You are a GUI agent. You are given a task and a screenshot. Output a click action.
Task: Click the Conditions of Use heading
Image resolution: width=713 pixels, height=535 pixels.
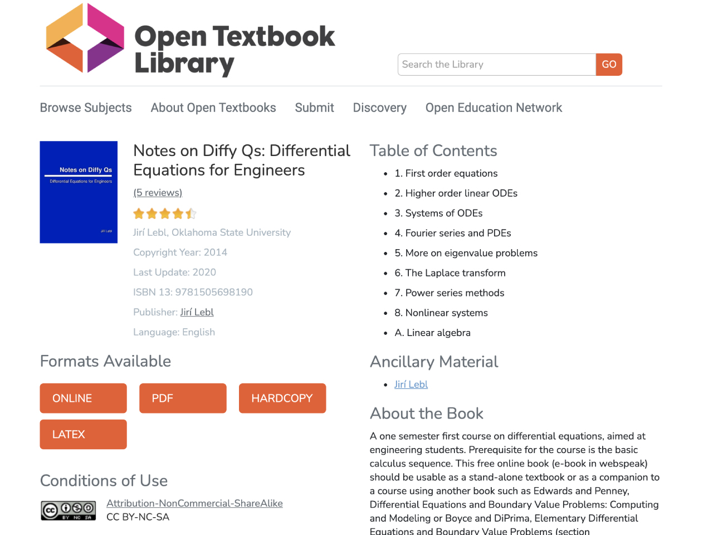[104, 481]
